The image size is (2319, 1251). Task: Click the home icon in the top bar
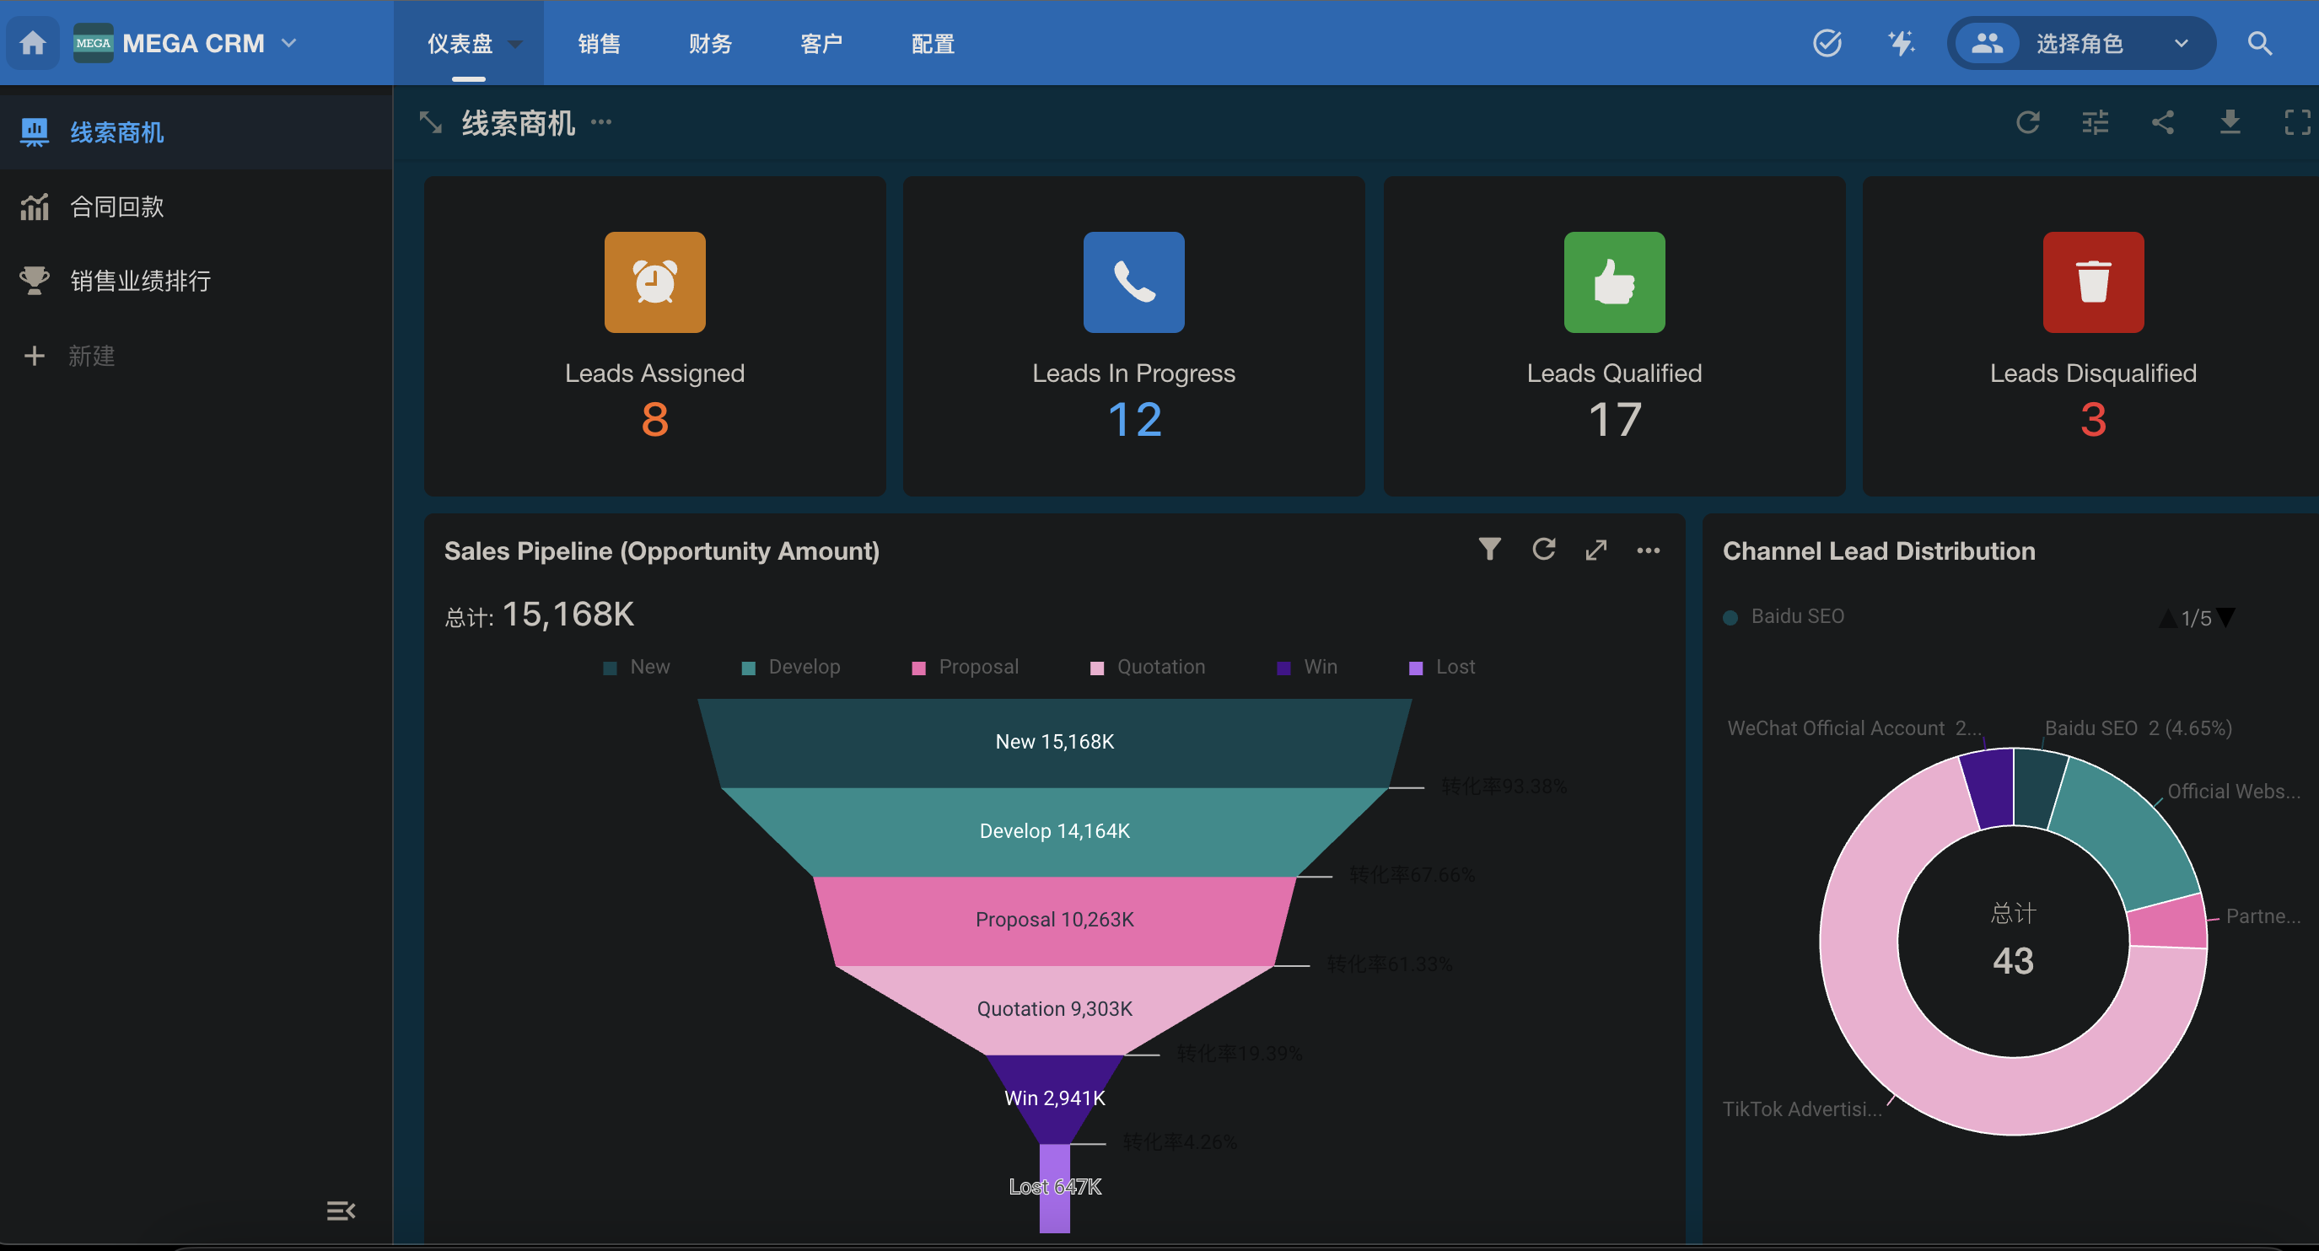33,43
